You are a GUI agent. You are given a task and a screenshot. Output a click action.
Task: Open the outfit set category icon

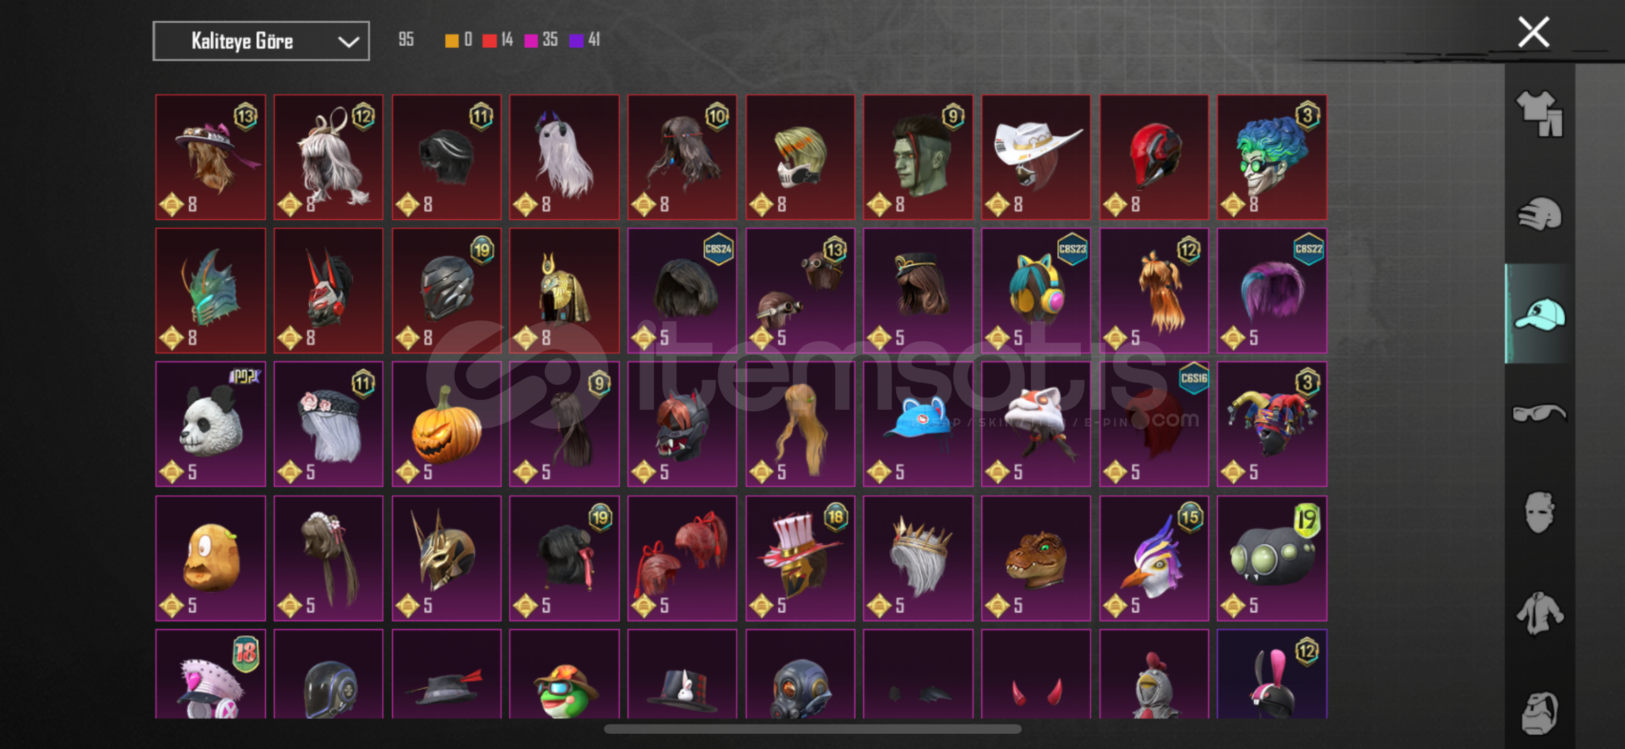pyautogui.click(x=1539, y=113)
